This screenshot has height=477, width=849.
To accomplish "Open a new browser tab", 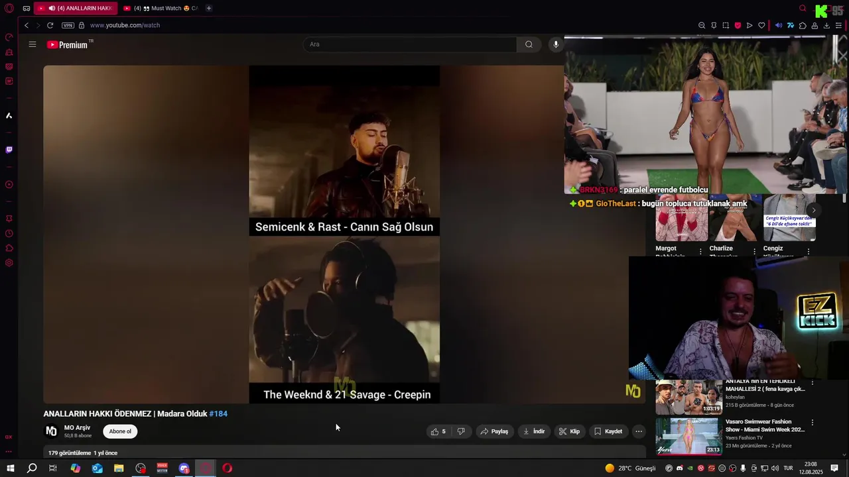I will tap(209, 8).
